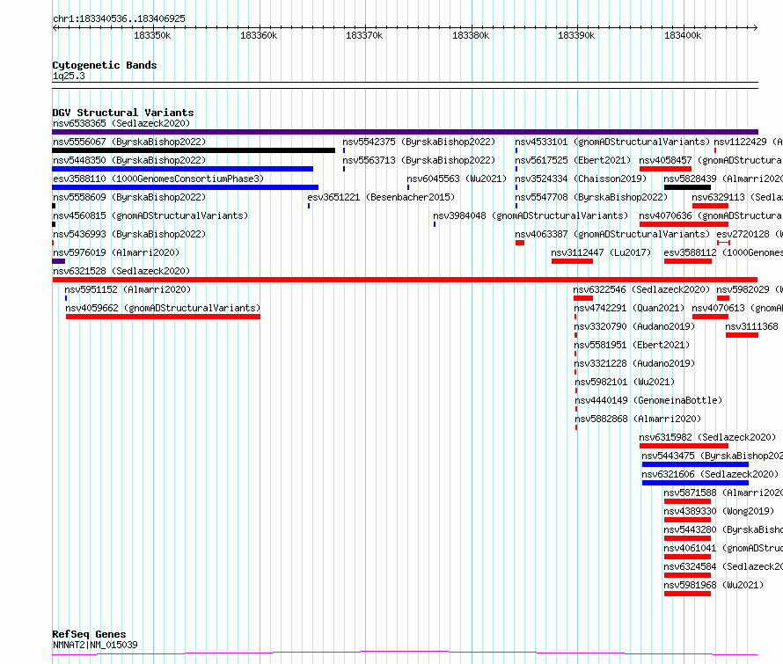The width and height of the screenshot is (783, 664).
Task: Click nsv3321228 (Audano2019) label
Action: pyautogui.click(x=634, y=363)
